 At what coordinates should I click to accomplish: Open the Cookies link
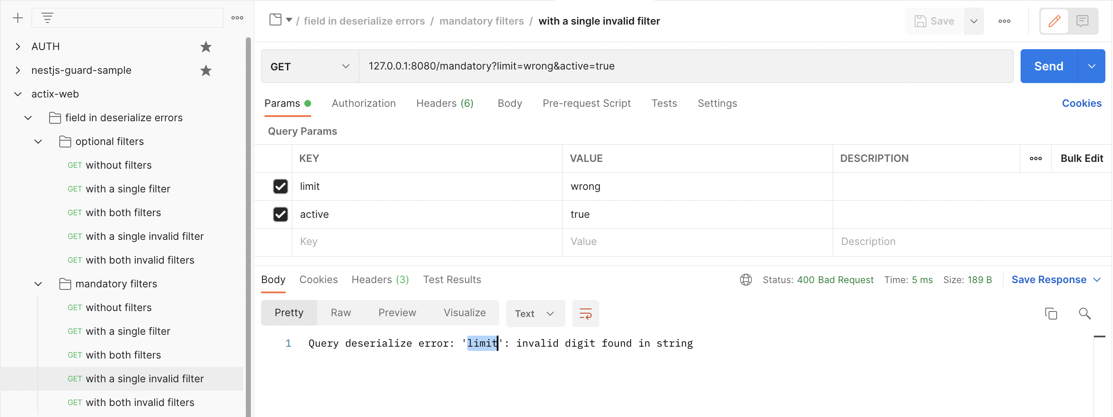pos(1081,104)
